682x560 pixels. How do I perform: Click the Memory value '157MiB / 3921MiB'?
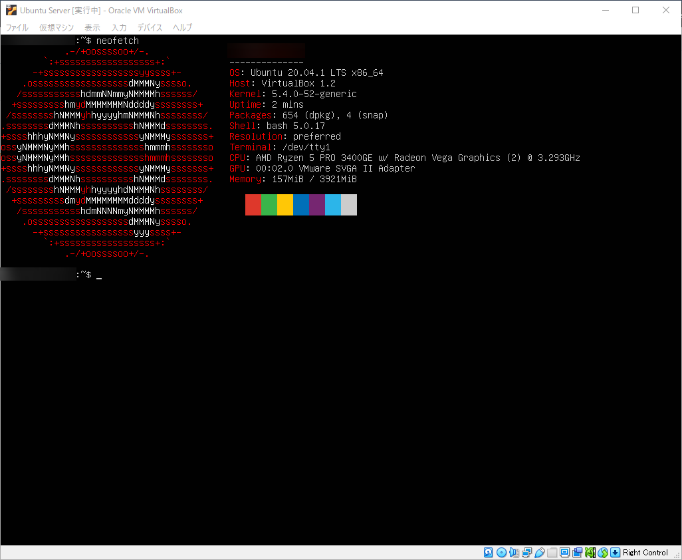[x=314, y=179]
